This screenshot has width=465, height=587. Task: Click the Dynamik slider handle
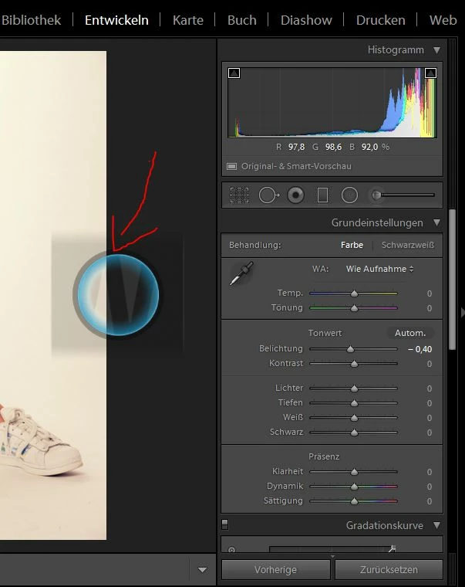354,487
